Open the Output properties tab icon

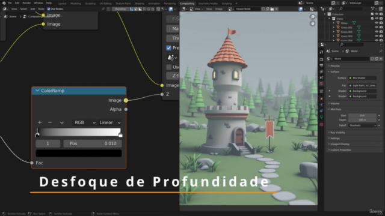321,65
